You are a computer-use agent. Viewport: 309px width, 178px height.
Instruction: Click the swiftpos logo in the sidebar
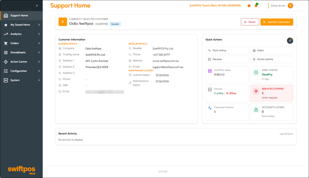pyautogui.click(x=22, y=170)
